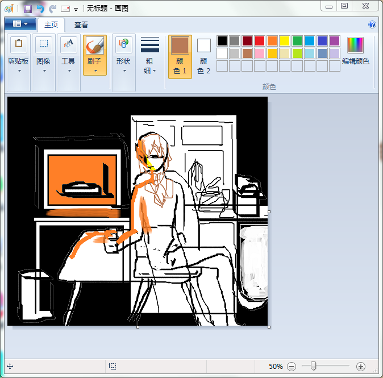Select Color 2 background swatch button

pos(203,56)
